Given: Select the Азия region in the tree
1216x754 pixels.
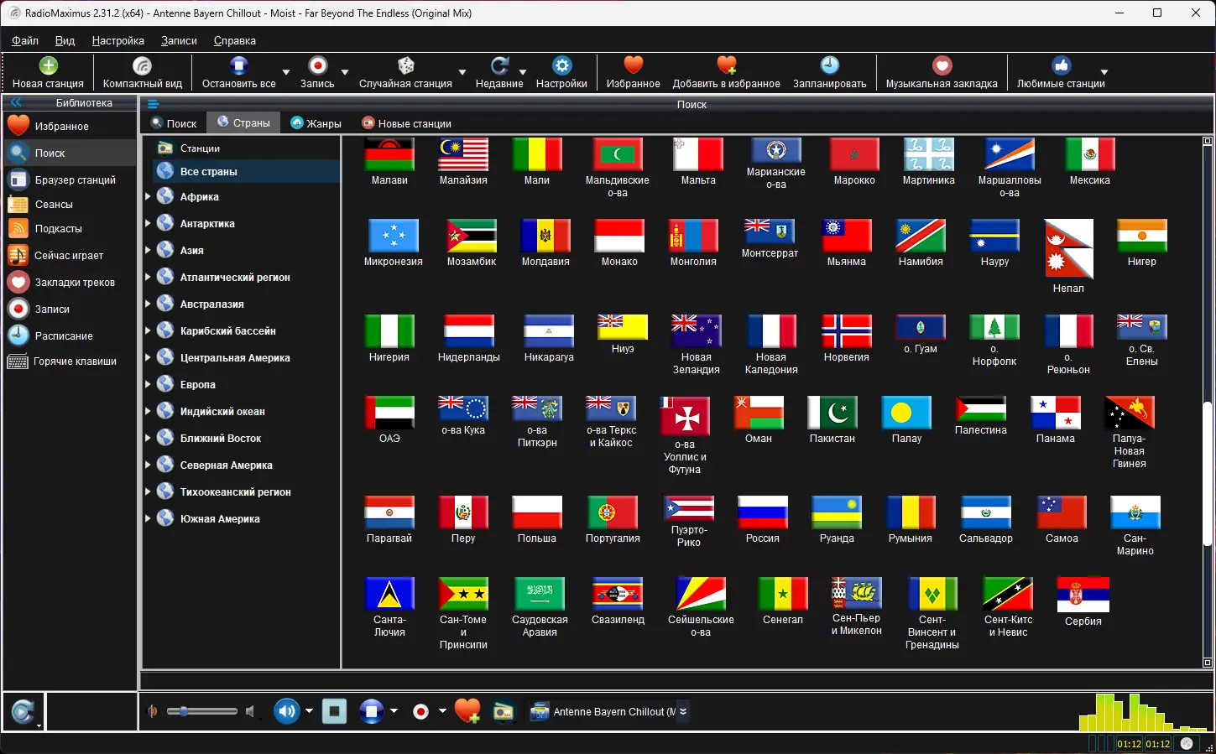Looking at the screenshot, I should [191, 250].
